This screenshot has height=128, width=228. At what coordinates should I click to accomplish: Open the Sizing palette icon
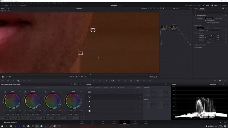point(144,81)
